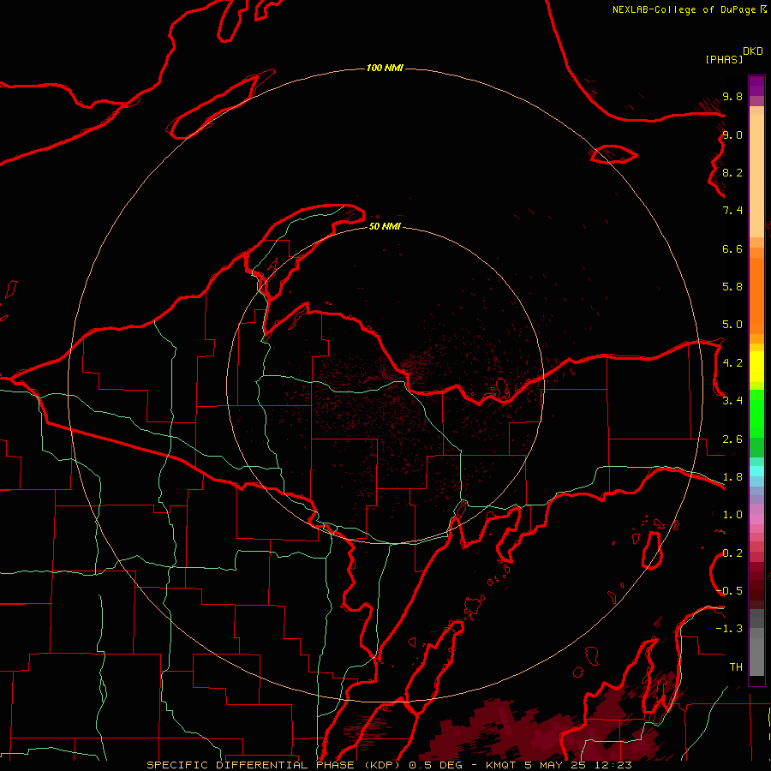Click the [PHAS] label above the scale
Viewport: 771px width, 771px height.
(x=724, y=59)
